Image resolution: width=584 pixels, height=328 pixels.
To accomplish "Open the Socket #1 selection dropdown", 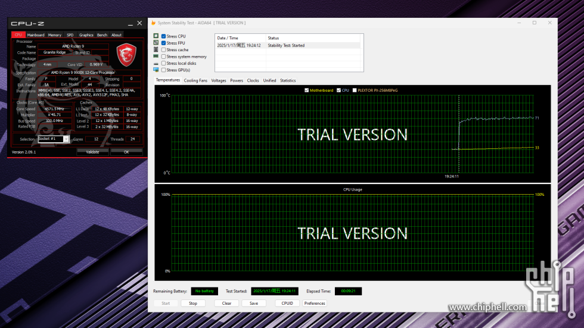I will pyautogui.click(x=66, y=139).
